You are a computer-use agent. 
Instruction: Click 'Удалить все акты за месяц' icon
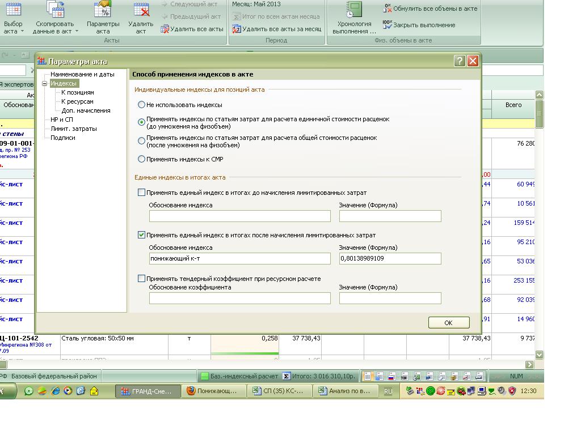237,29
